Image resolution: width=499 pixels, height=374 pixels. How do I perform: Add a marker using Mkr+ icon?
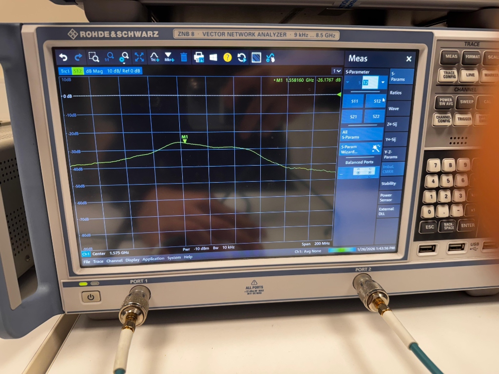169,57
